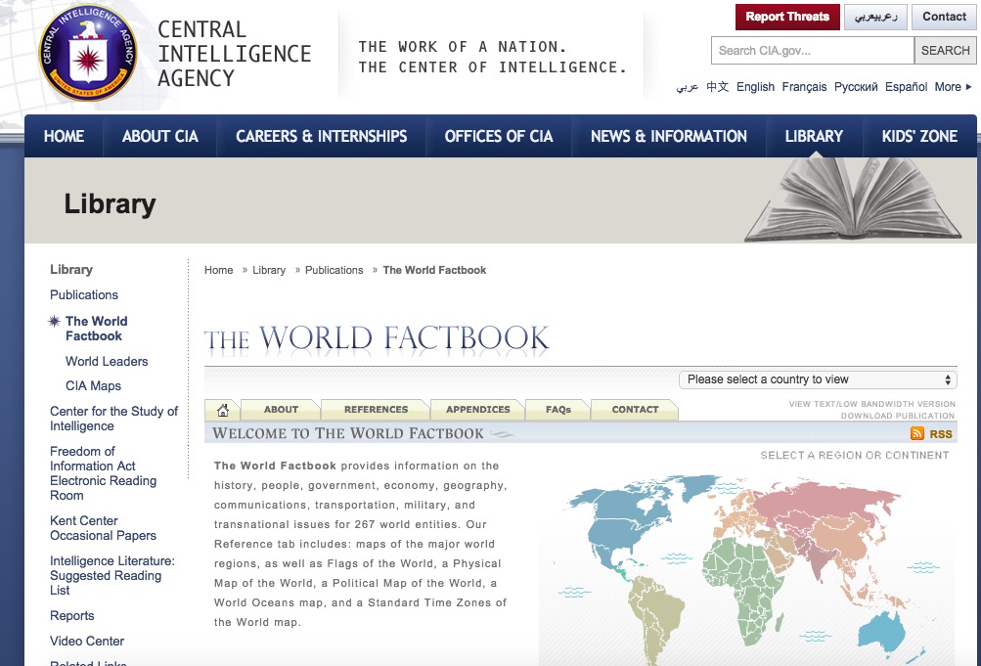Switch language to Español
Image resolution: width=981 pixels, height=666 pixels.
906,87
